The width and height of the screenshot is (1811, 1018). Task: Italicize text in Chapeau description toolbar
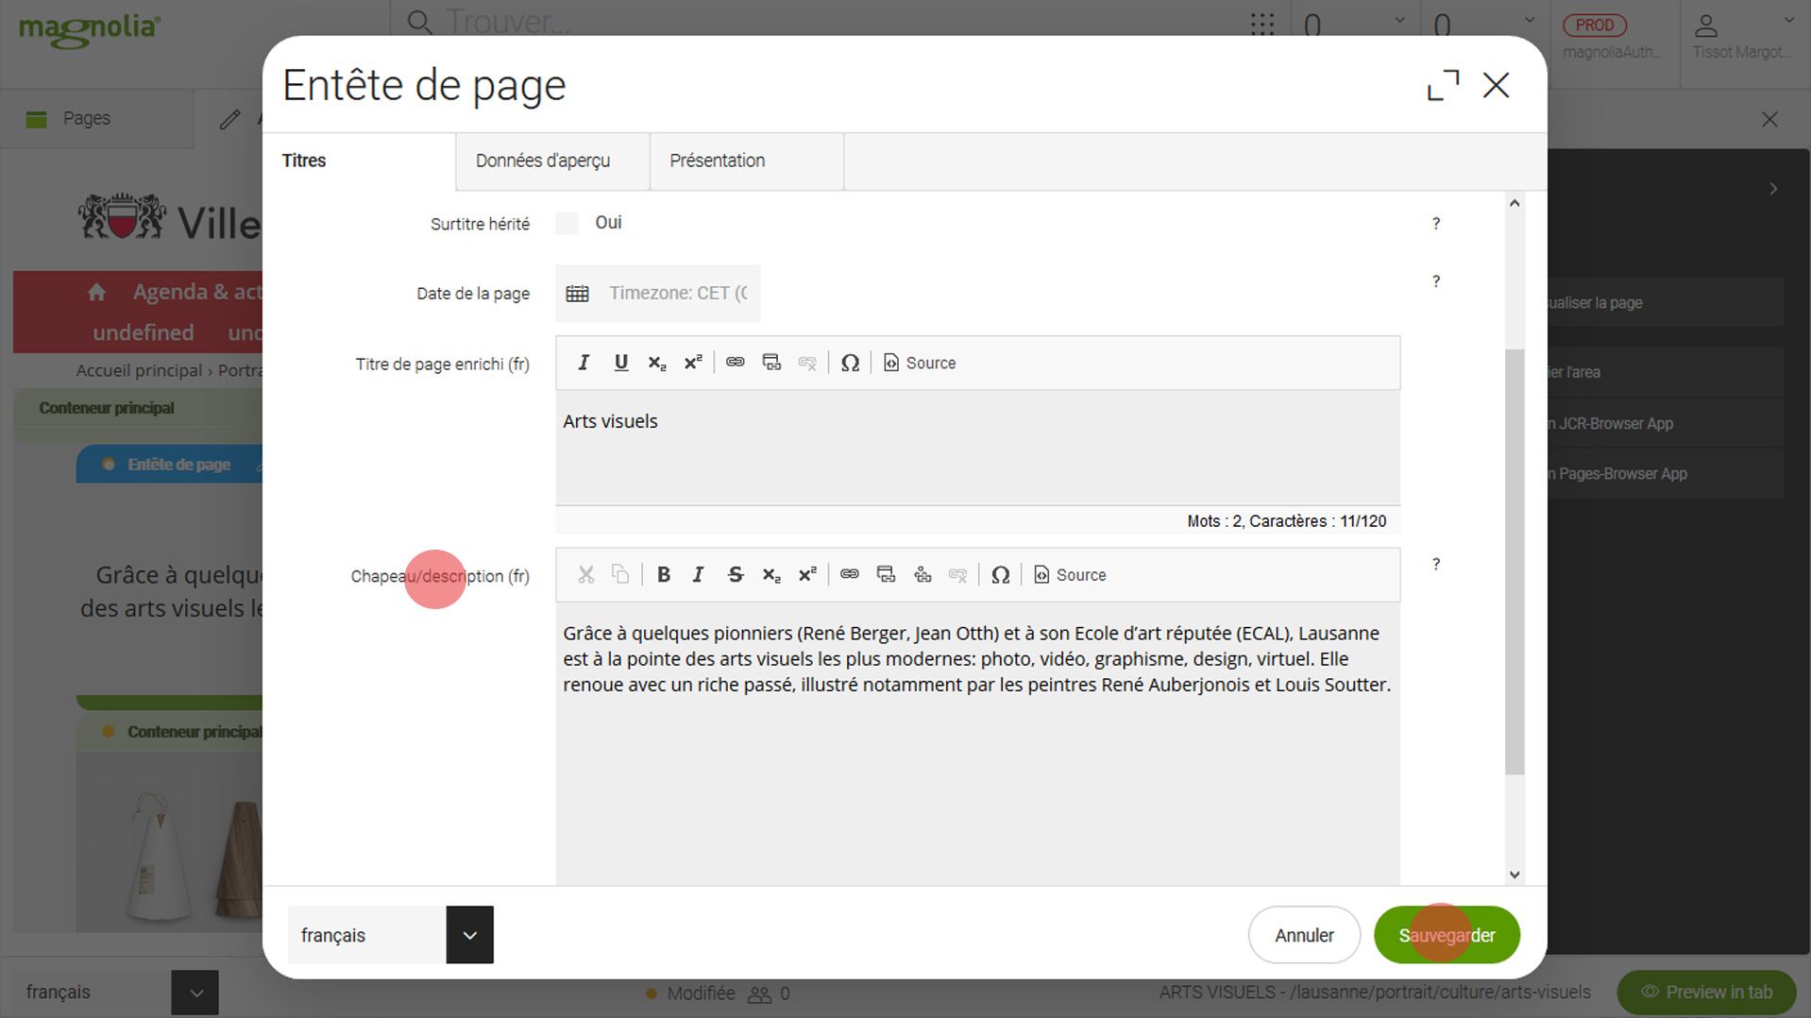pyautogui.click(x=699, y=574)
